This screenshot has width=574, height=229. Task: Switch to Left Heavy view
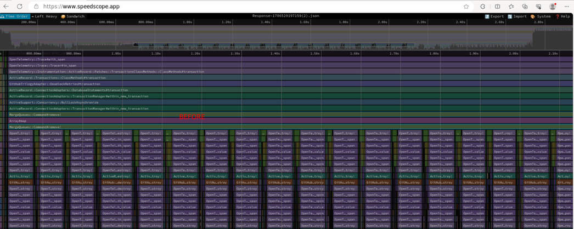click(44, 16)
